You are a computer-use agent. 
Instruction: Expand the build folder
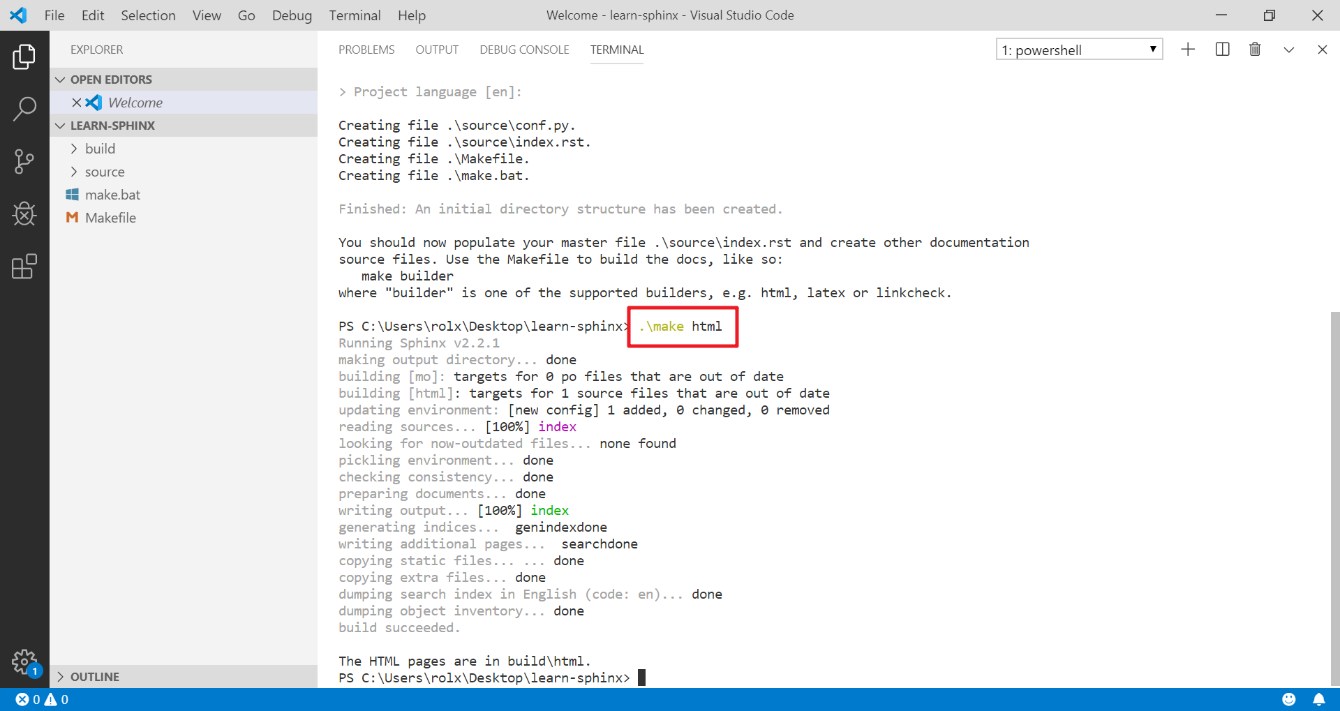(184, 149)
